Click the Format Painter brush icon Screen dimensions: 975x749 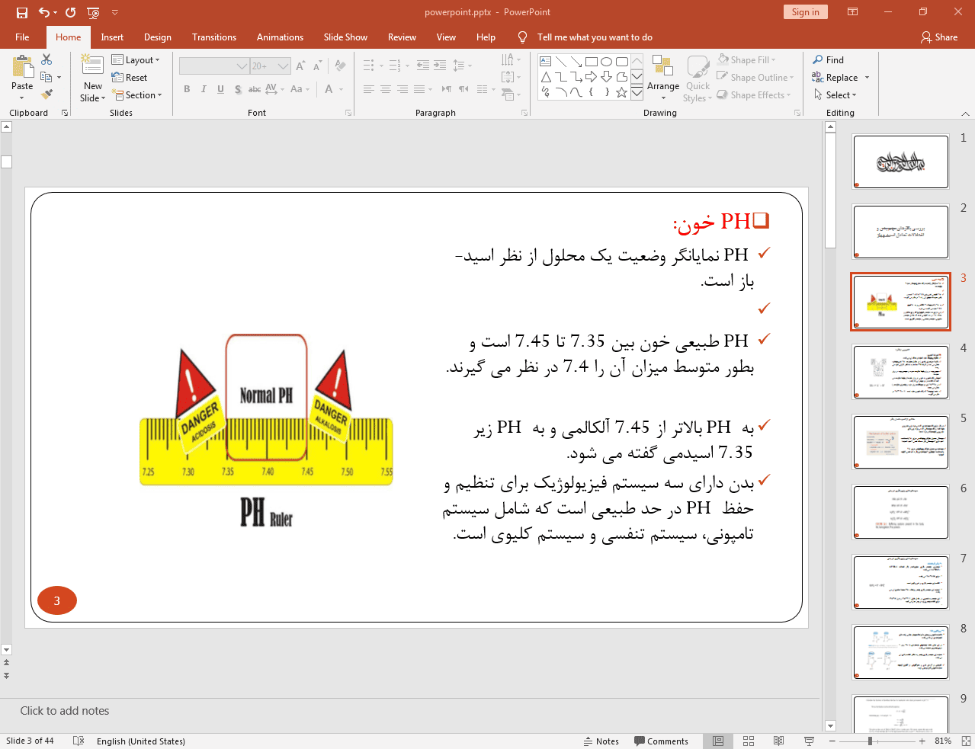point(47,94)
